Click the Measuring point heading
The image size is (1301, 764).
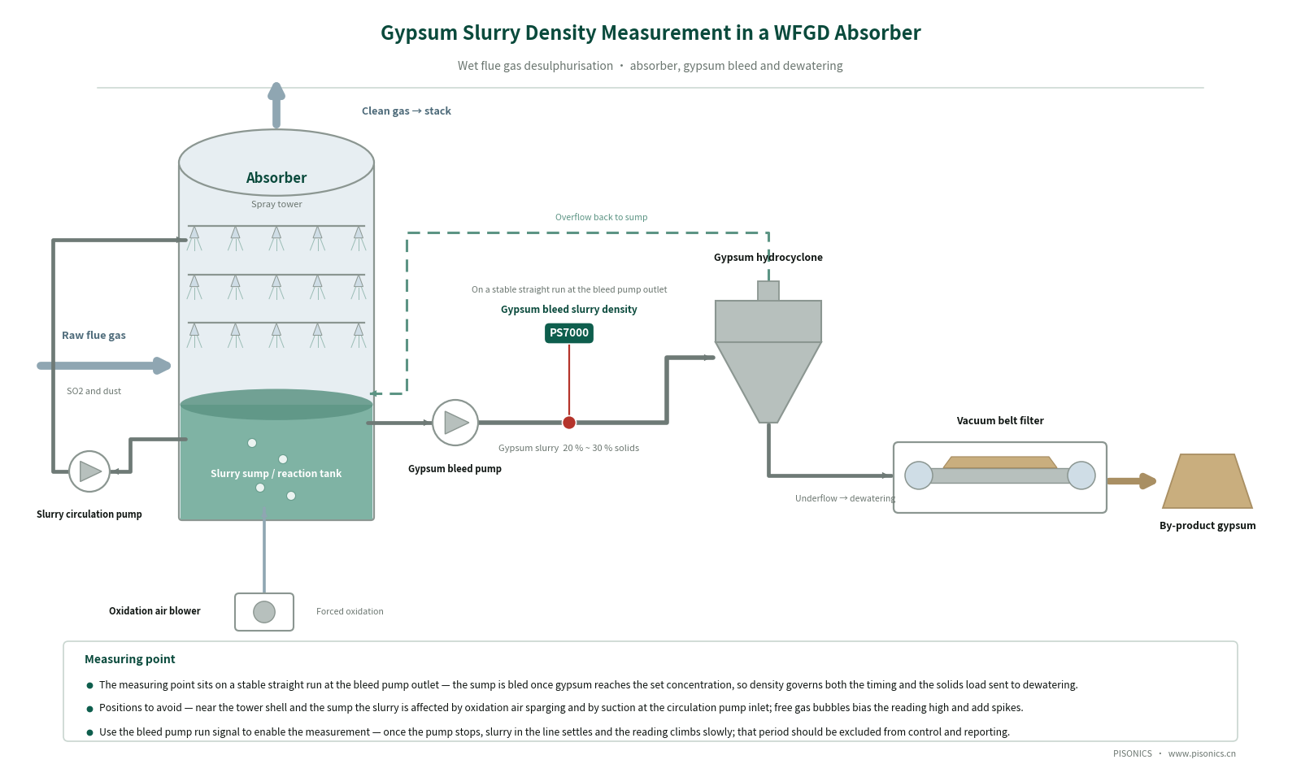pos(130,659)
